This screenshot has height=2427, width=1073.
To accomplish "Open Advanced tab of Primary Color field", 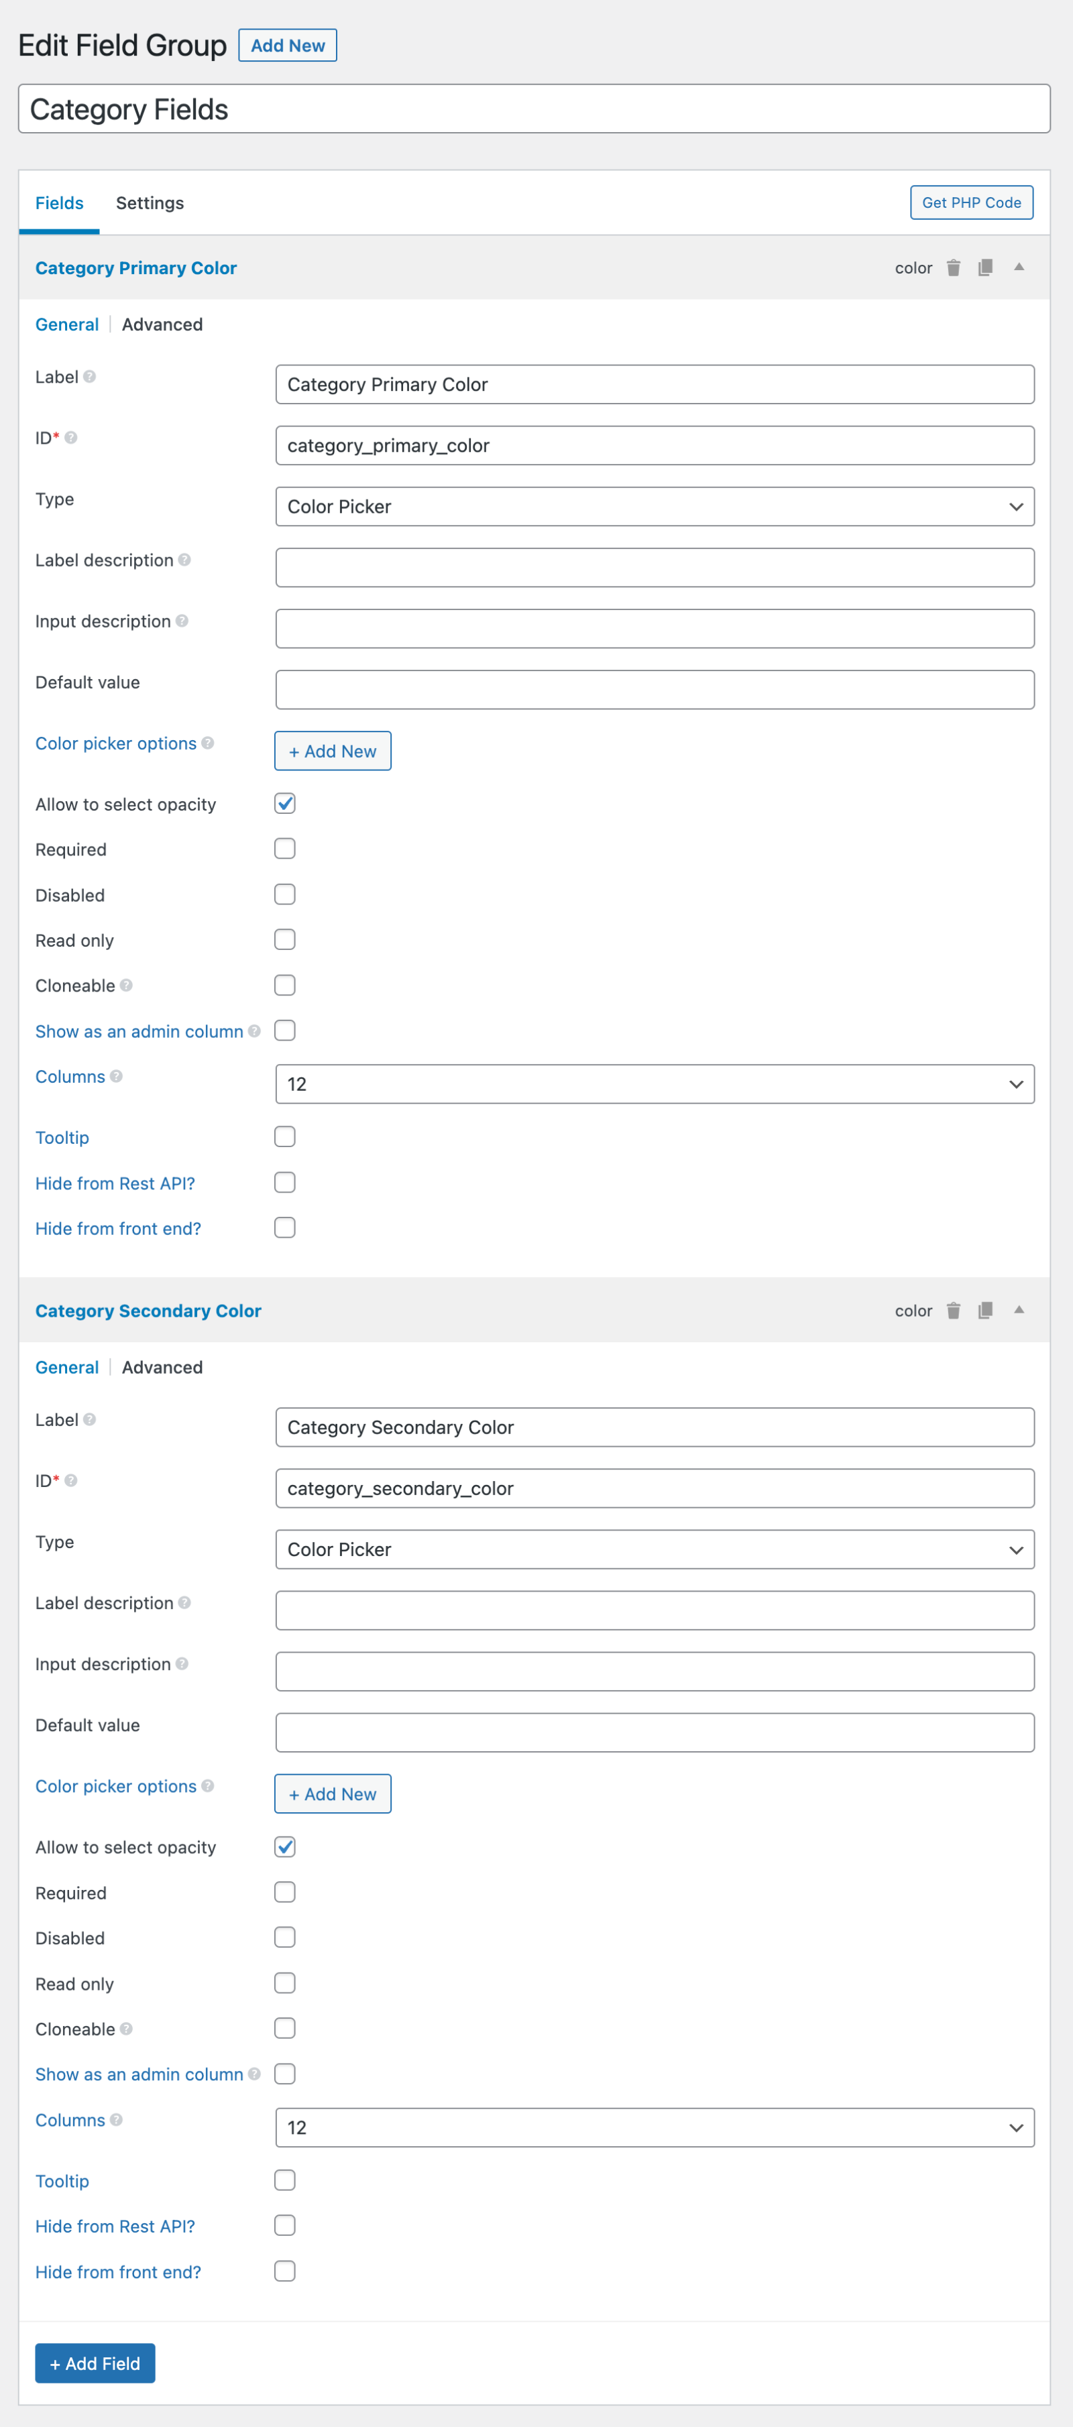I will tap(162, 325).
